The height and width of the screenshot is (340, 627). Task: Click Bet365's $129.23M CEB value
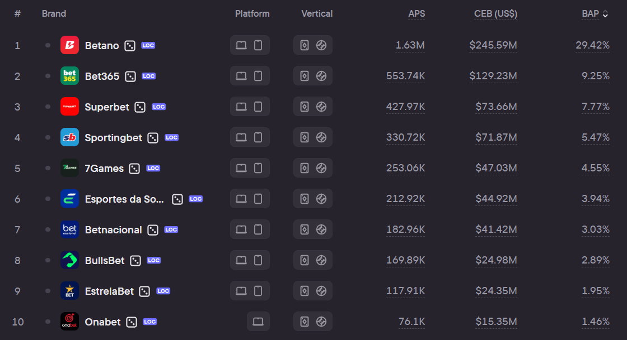(x=493, y=76)
